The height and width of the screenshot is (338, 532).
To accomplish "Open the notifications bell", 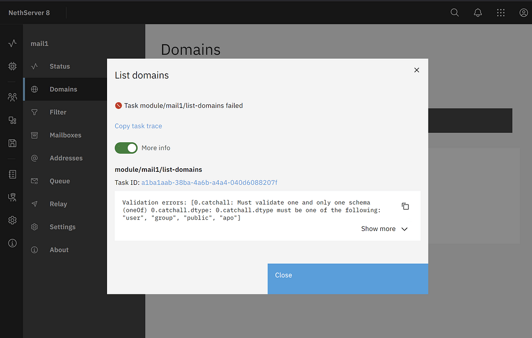I will click(478, 12).
